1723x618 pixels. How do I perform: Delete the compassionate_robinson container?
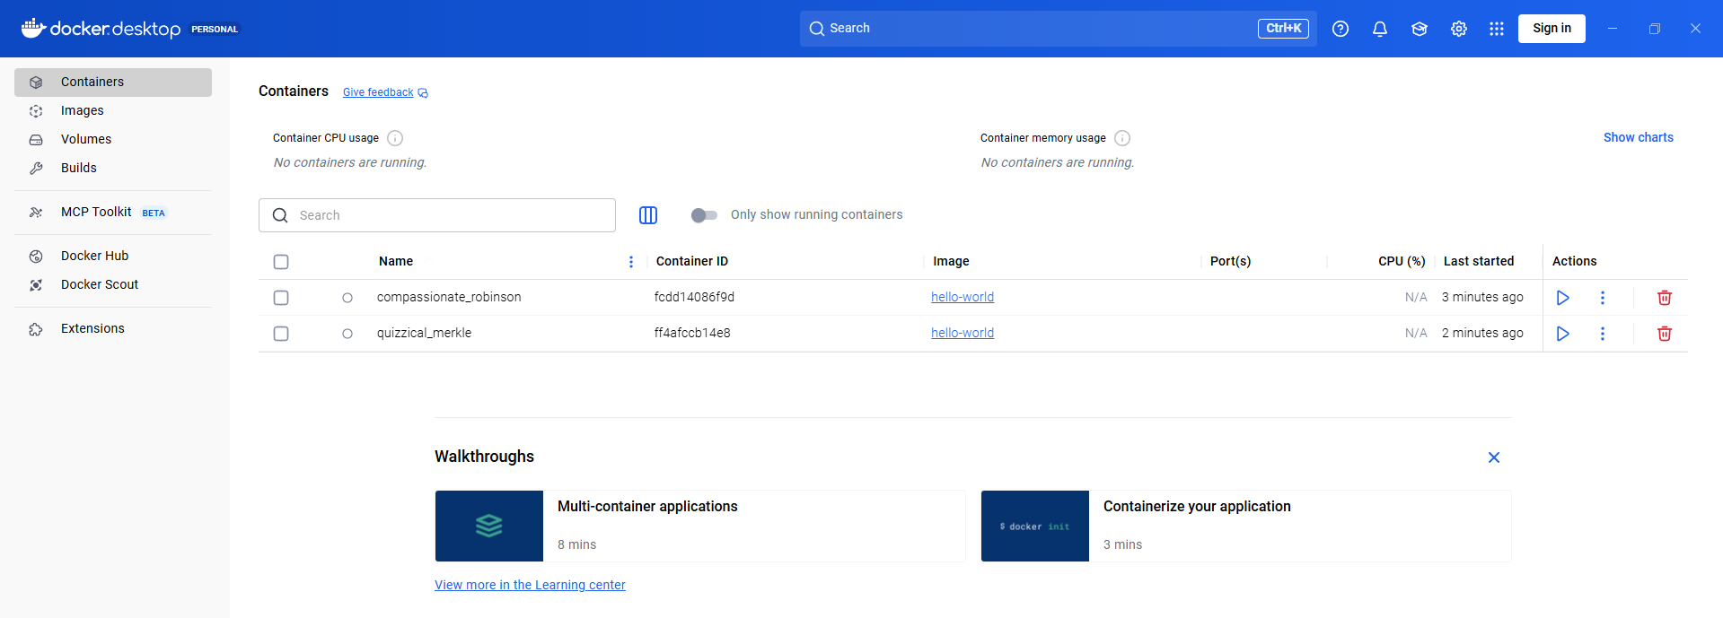click(1665, 298)
